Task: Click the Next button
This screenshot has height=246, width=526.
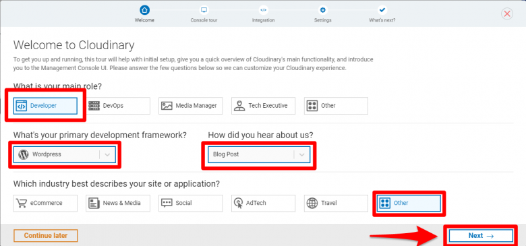Action: tap(481, 236)
